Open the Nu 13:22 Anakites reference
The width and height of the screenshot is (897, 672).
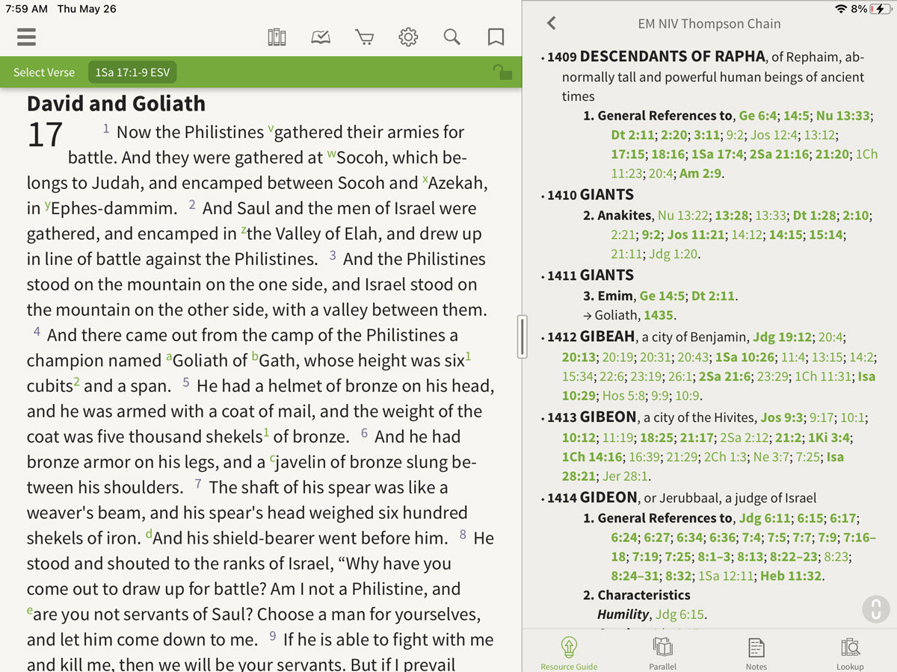(682, 216)
